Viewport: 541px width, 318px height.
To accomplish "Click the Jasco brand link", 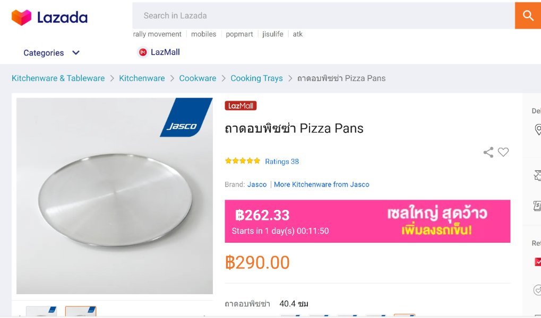I will (257, 184).
